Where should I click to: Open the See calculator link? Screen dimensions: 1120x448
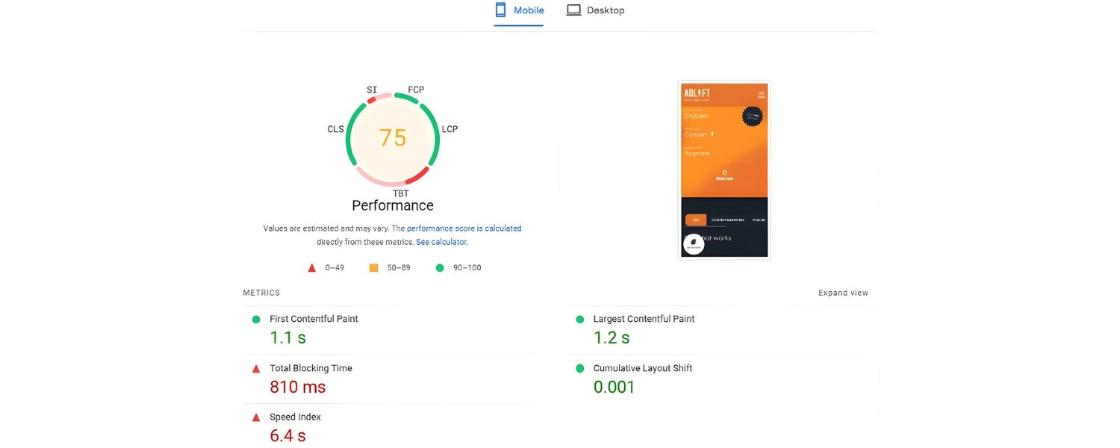click(x=441, y=241)
